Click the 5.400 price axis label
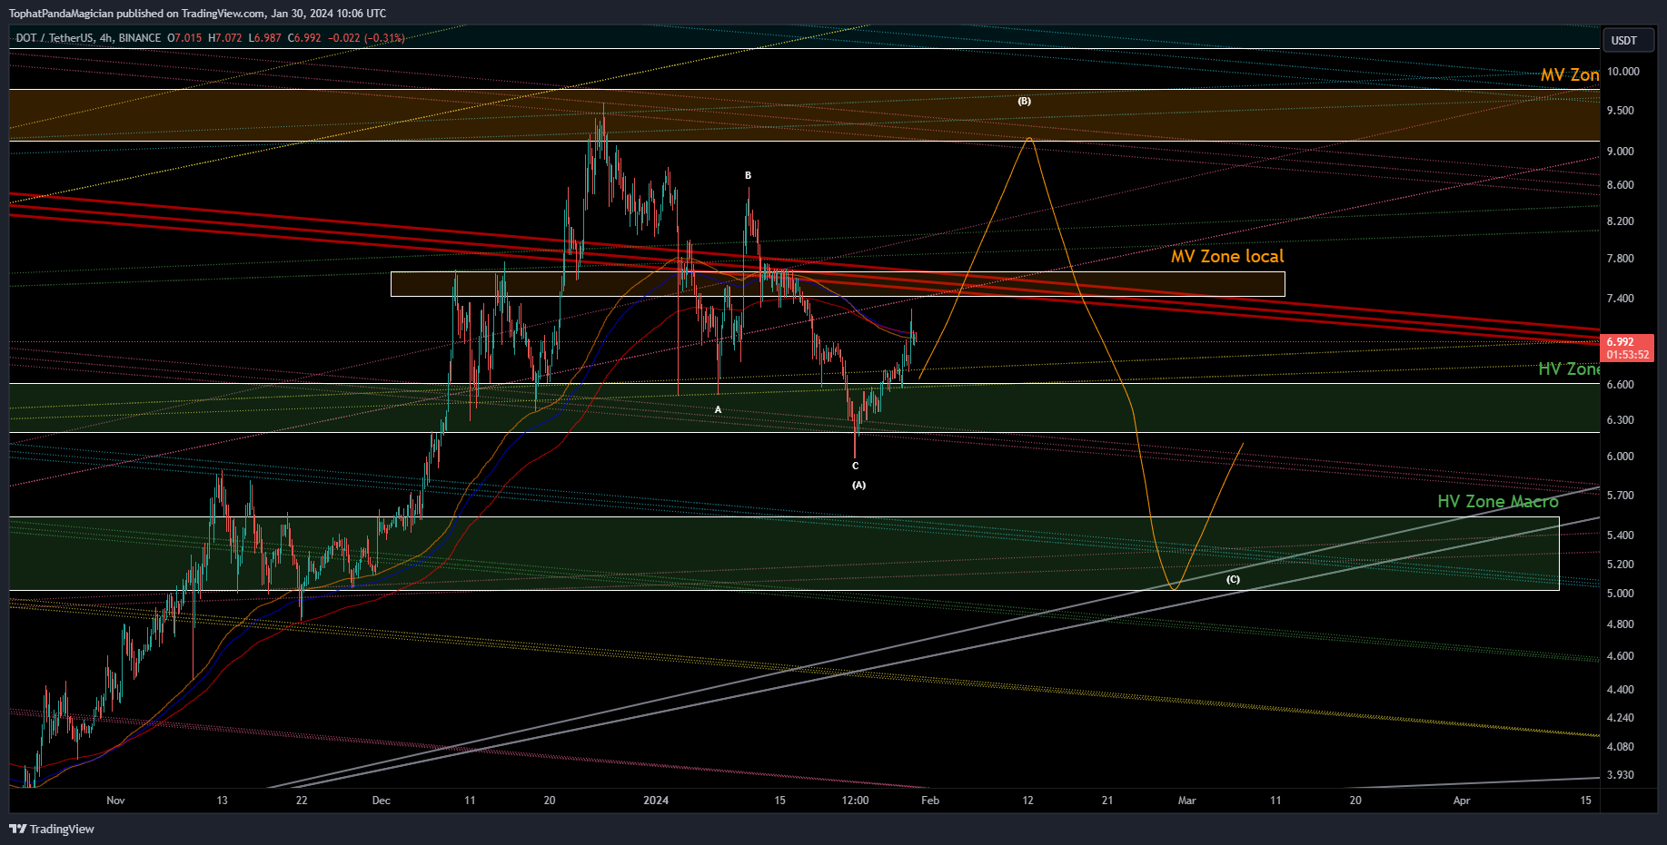1667x845 pixels. (1620, 535)
